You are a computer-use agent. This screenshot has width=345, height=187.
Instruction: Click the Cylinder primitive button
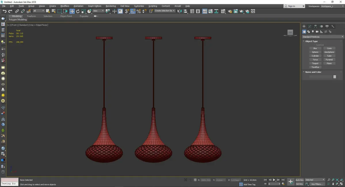point(315,56)
